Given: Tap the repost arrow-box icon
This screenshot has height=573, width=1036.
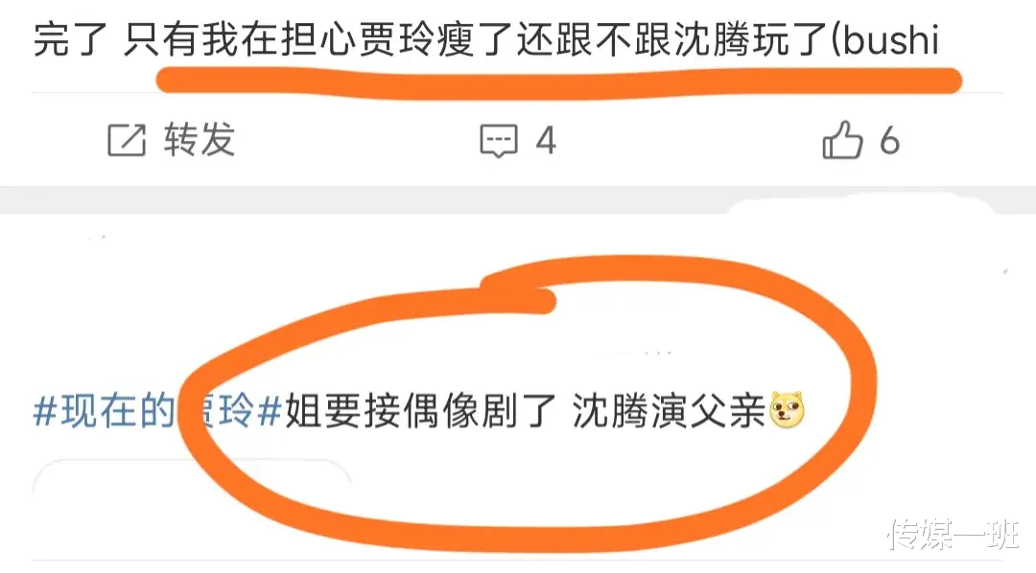Looking at the screenshot, I should (x=127, y=140).
